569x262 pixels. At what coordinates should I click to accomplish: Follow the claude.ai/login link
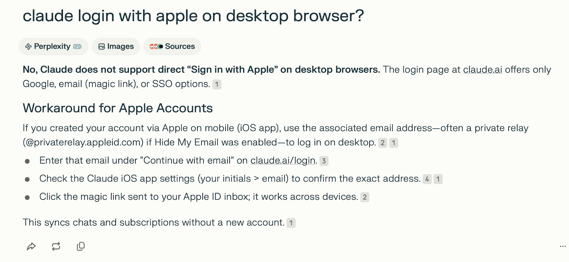[x=283, y=160]
